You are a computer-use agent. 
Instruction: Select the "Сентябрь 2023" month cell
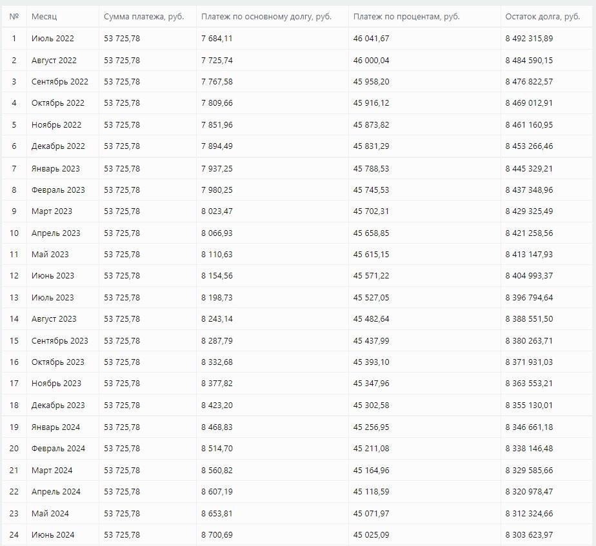[x=60, y=341]
